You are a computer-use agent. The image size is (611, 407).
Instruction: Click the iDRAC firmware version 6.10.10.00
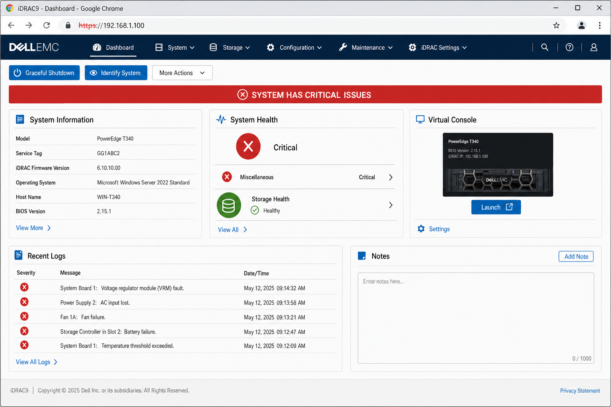point(109,168)
